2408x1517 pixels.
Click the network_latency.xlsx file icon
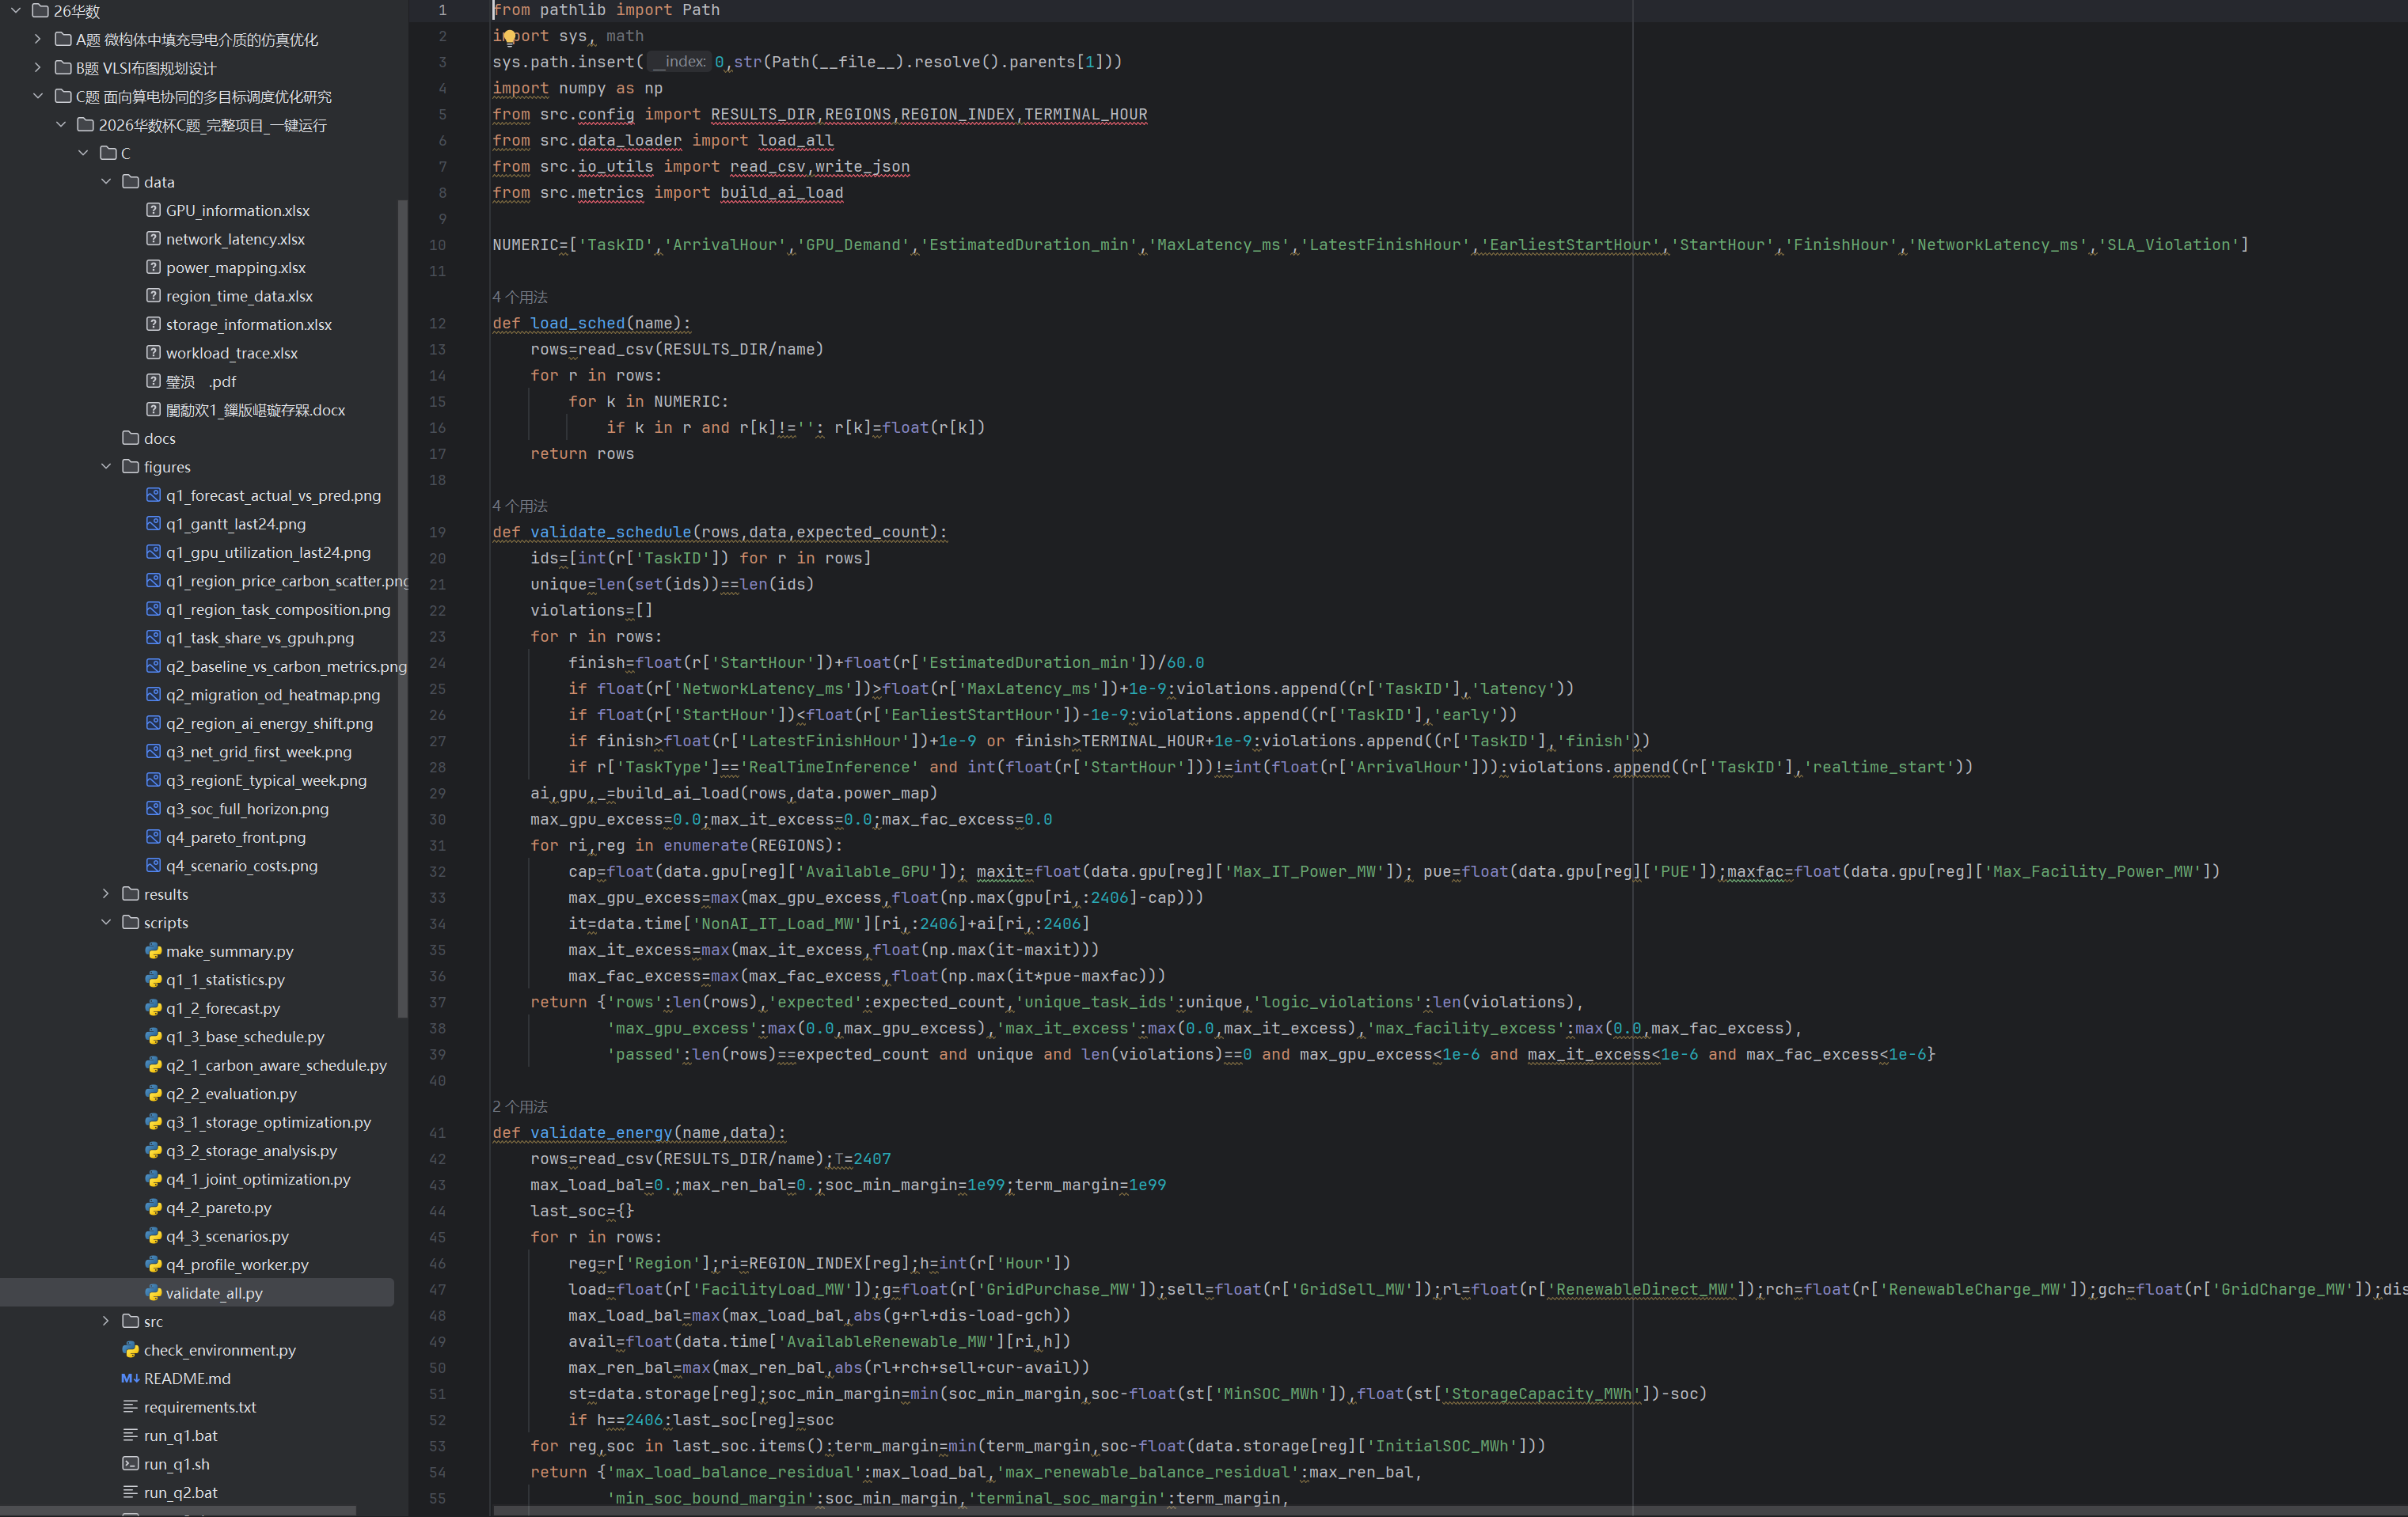153,239
